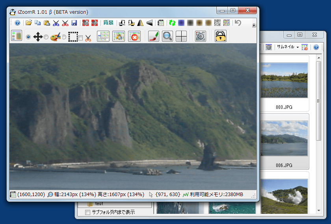Select the selection mode radio button

click(x=64, y=37)
